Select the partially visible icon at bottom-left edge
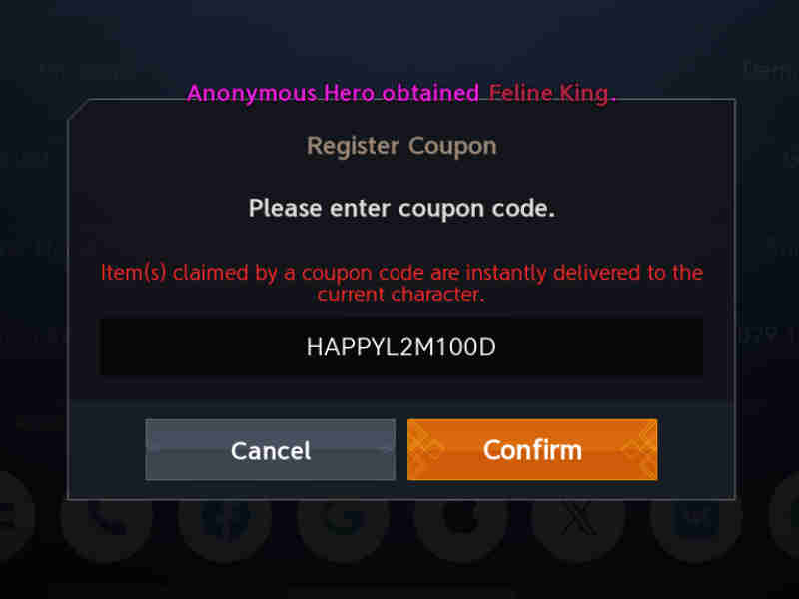This screenshot has width=799, height=599. (14, 517)
